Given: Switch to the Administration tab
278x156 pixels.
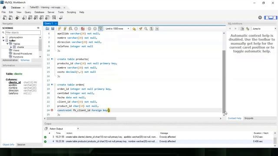Looking at the screenshot, I should click(10, 60).
